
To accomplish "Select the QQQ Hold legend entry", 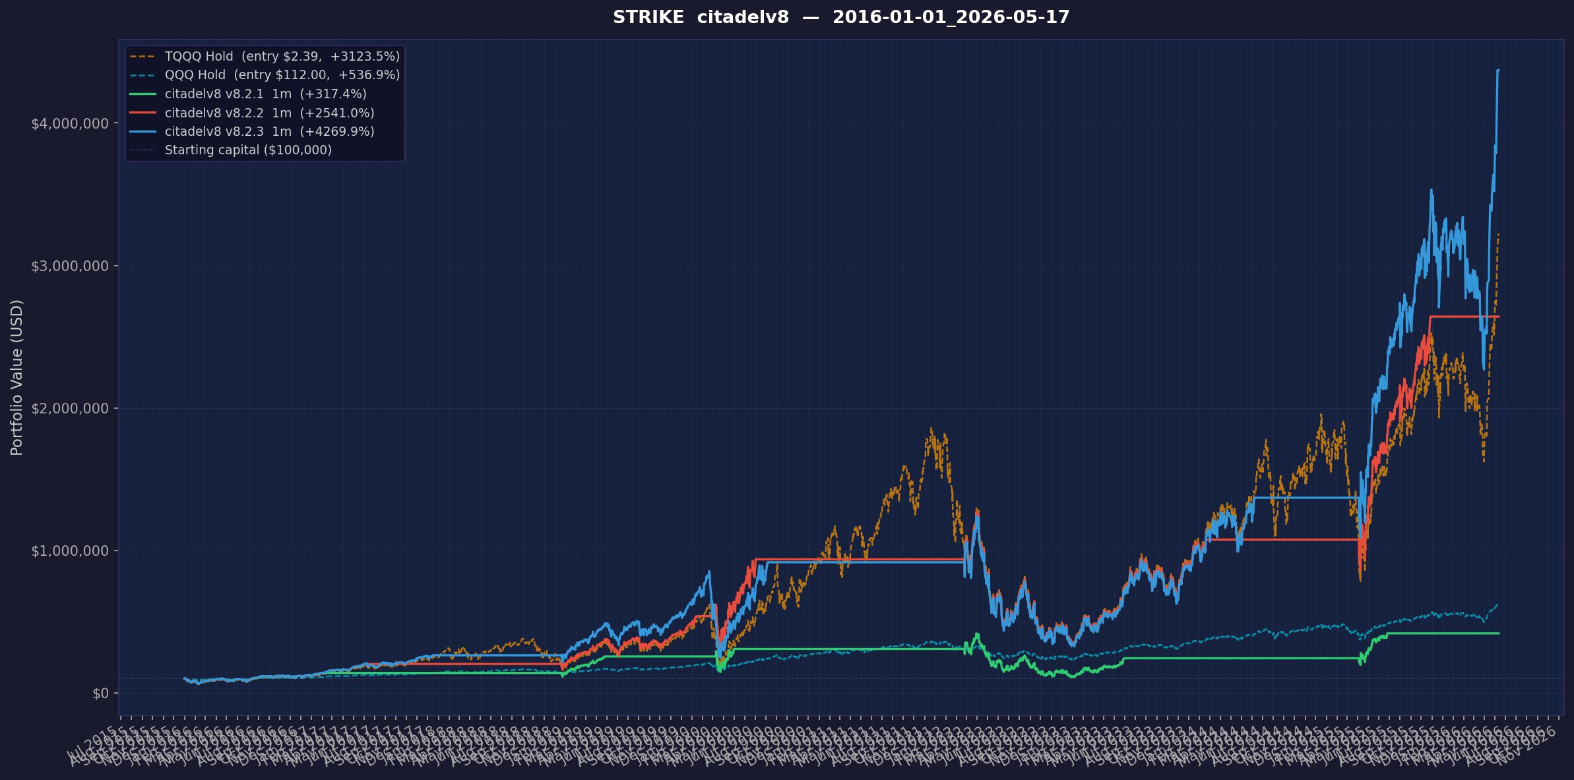I will (x=265, y=75).
